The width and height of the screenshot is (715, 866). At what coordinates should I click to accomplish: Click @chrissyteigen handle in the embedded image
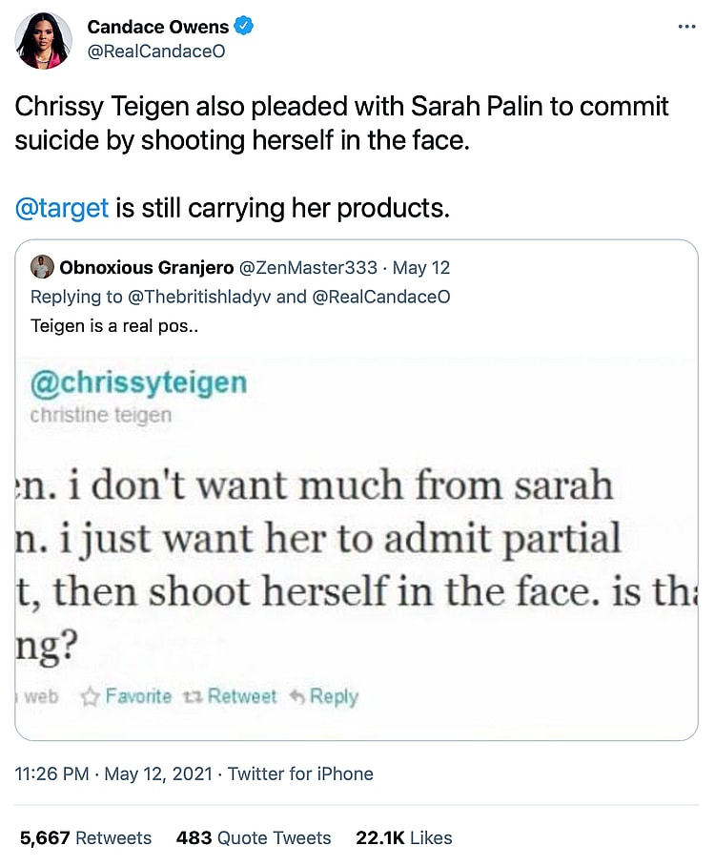[138, 383]
